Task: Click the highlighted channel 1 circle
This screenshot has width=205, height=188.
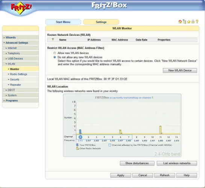Action: (x=80, y=137)
